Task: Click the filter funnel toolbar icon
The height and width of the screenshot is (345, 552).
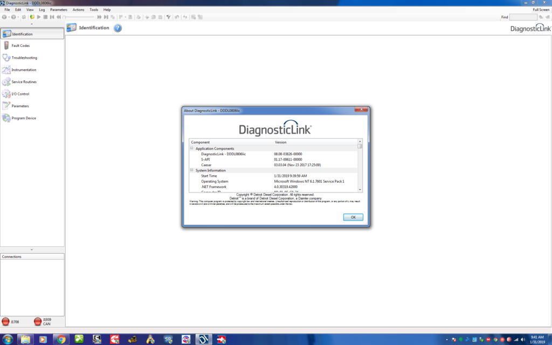Action: pos(168,17)
